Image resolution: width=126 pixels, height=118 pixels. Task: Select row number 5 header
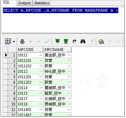tap(12, 77)
